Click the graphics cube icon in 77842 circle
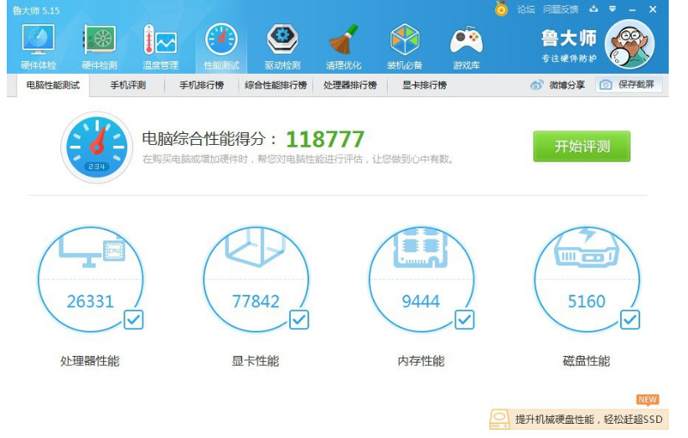This screenshot has width=688, height=438. tap(256, 246)
